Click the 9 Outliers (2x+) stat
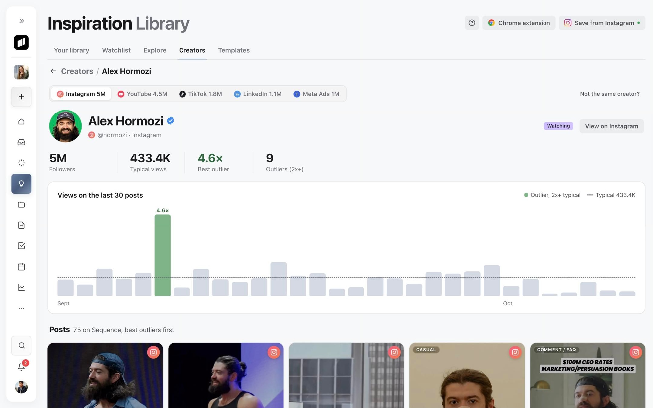The height and width of the screenshot is (408, 653). tap(284, 163)
